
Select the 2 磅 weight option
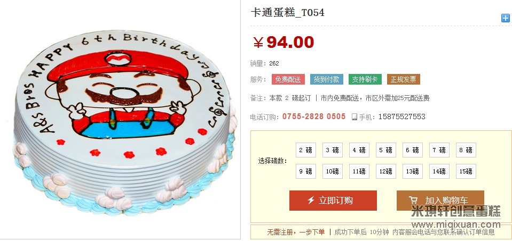point(305,150)
